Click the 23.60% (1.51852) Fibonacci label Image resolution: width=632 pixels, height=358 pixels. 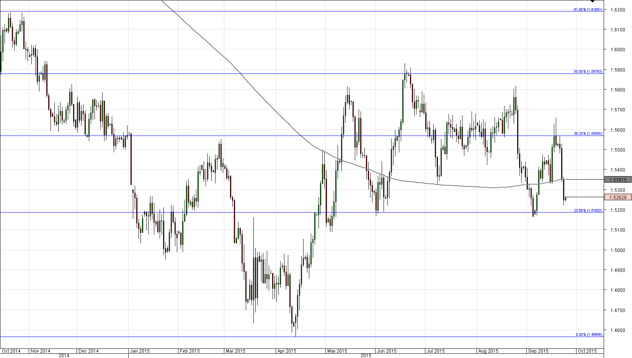point(588,210)
